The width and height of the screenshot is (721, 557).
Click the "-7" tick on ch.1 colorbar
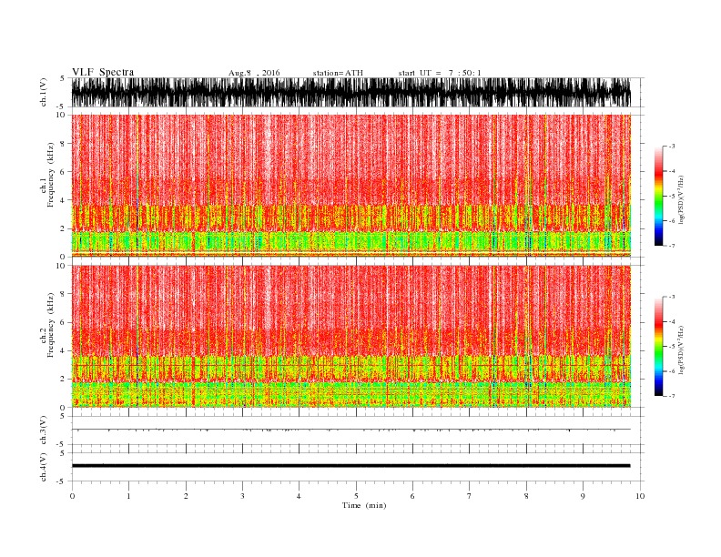click(x=672, y=246)
